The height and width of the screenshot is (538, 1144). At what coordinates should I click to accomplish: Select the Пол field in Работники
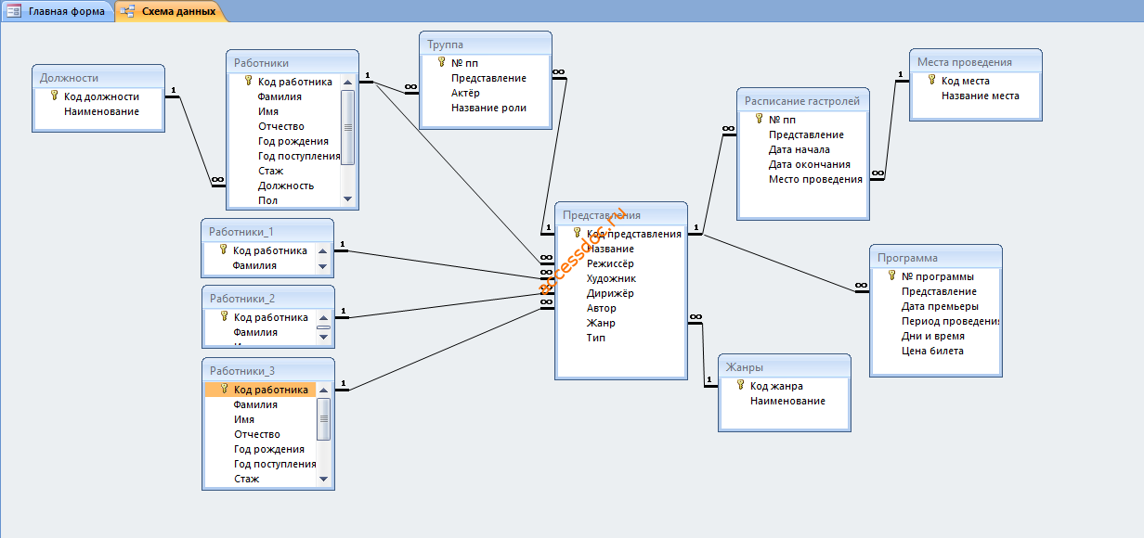click(267, 200)
